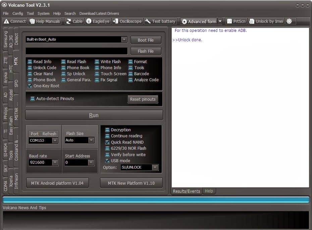
Task: Take a screenshot with PrtScn
Action: point(237,21)
